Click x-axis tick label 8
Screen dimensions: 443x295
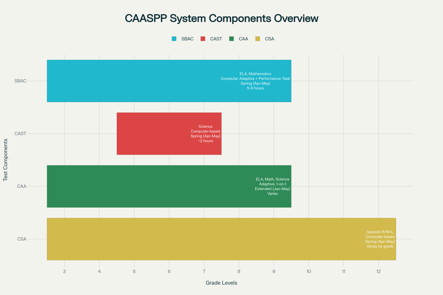coord(239,271)
